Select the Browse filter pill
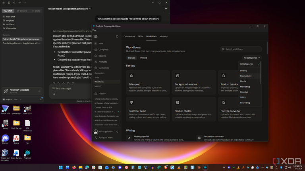 pos(131,58)
